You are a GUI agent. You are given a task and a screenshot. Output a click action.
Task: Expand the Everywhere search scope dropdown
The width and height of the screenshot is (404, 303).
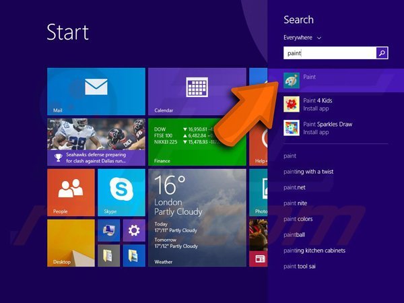[x=302, y=38]
